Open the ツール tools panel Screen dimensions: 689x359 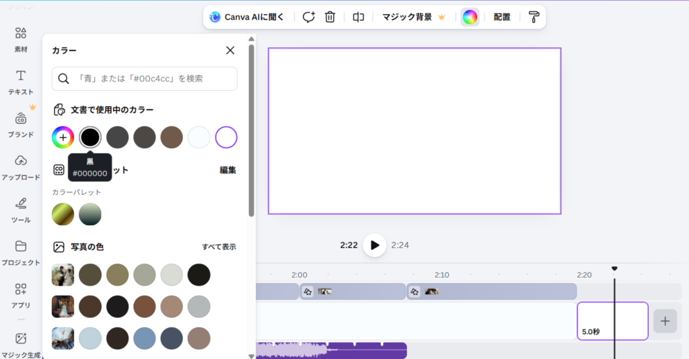(x=21, y=208)
